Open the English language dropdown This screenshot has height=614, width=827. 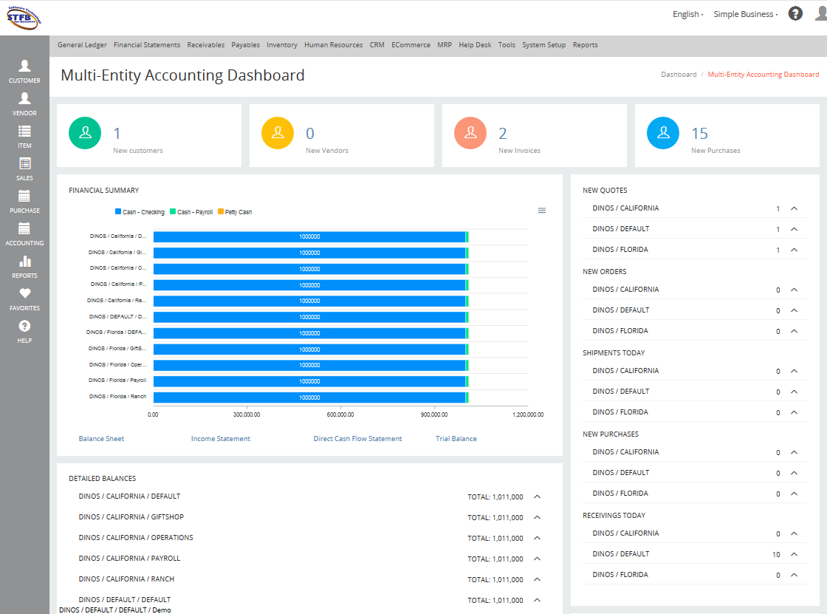tap(687, 14)
